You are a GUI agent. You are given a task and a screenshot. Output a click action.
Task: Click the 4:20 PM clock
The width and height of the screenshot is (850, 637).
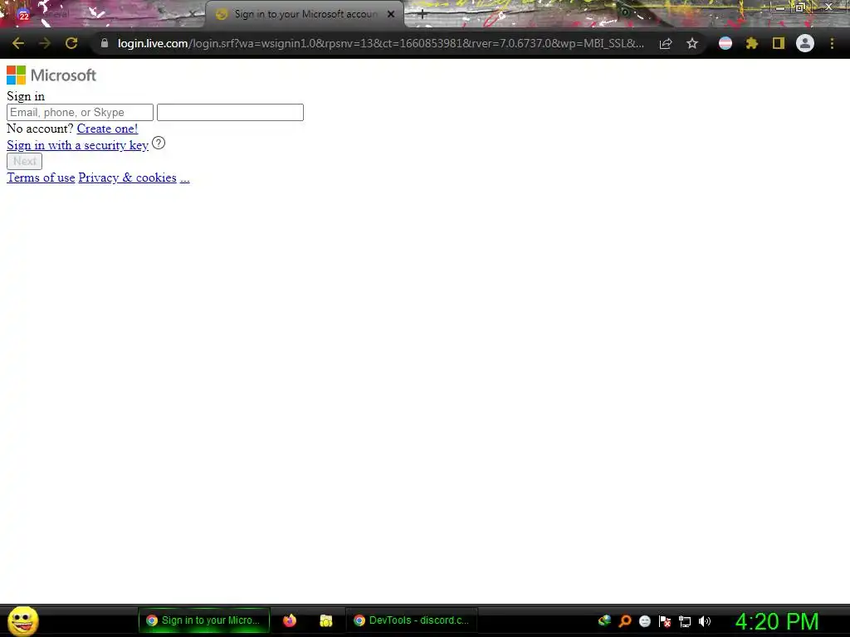click(x=777, y=621)
